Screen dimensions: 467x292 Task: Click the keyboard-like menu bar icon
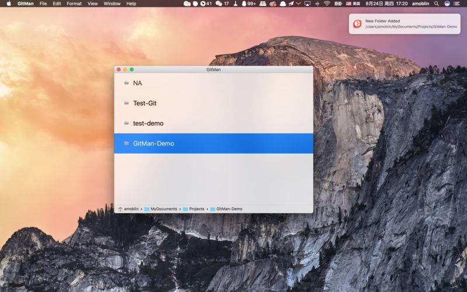click(263, 4)
